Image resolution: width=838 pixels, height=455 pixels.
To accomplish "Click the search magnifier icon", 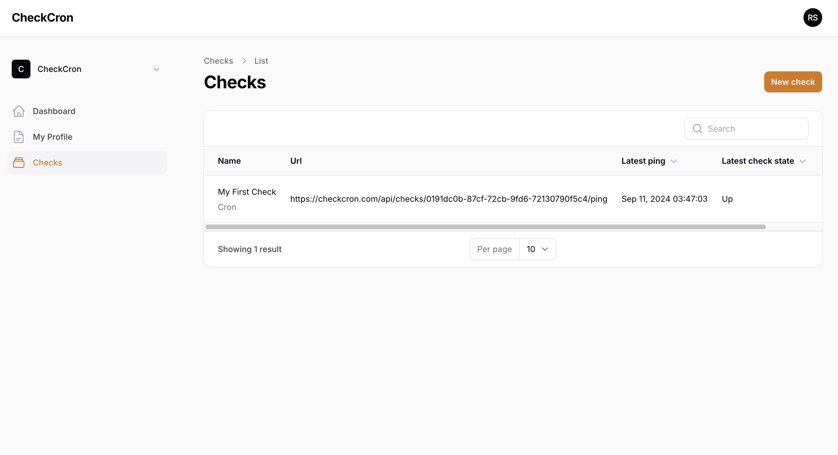I will click(697, 128).
